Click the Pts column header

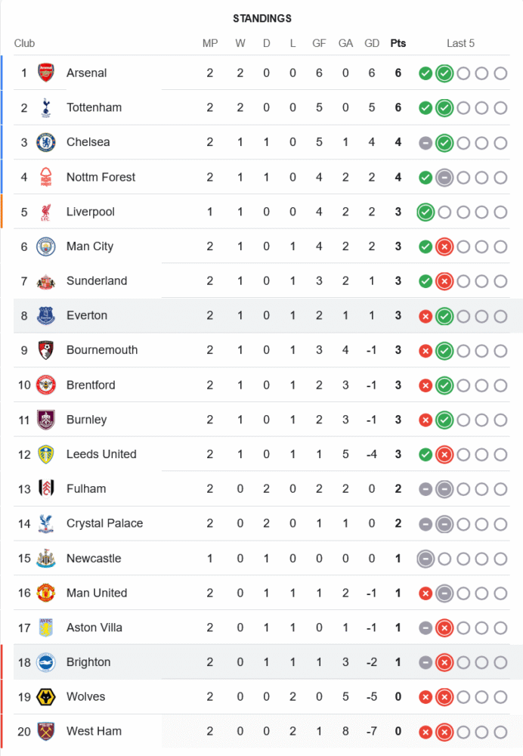coord(398,43)
